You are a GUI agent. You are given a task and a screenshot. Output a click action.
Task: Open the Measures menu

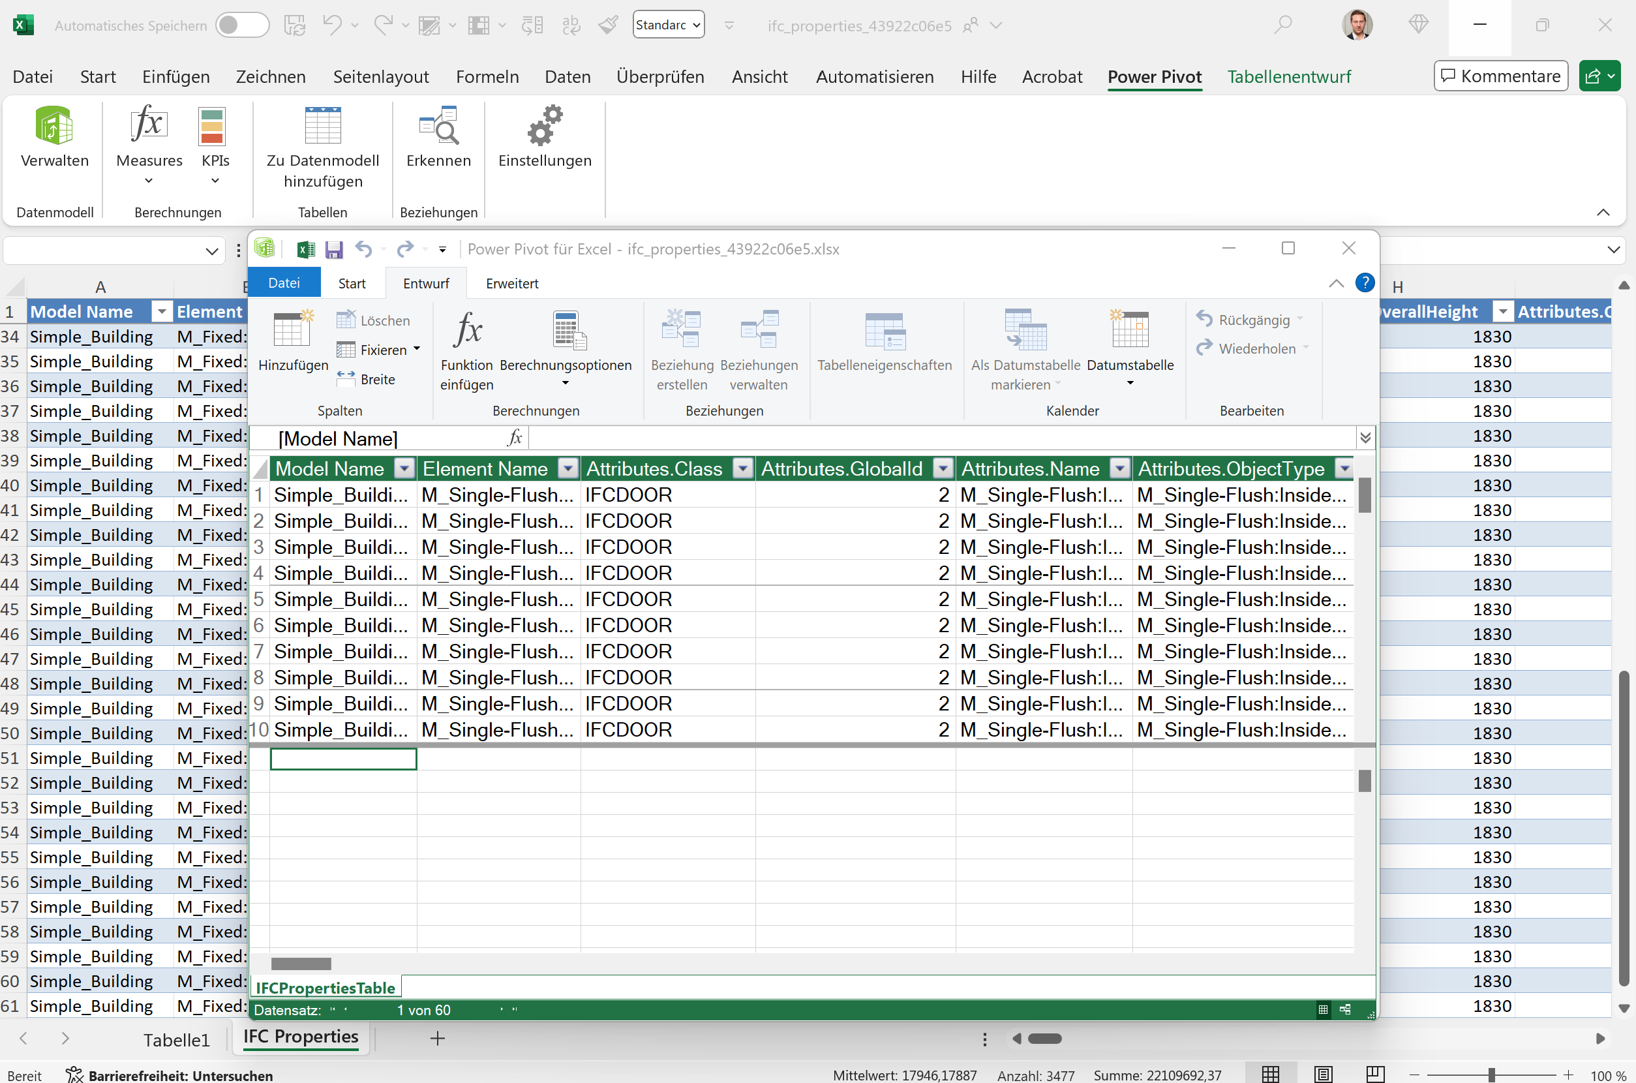[x=149, y=145]
